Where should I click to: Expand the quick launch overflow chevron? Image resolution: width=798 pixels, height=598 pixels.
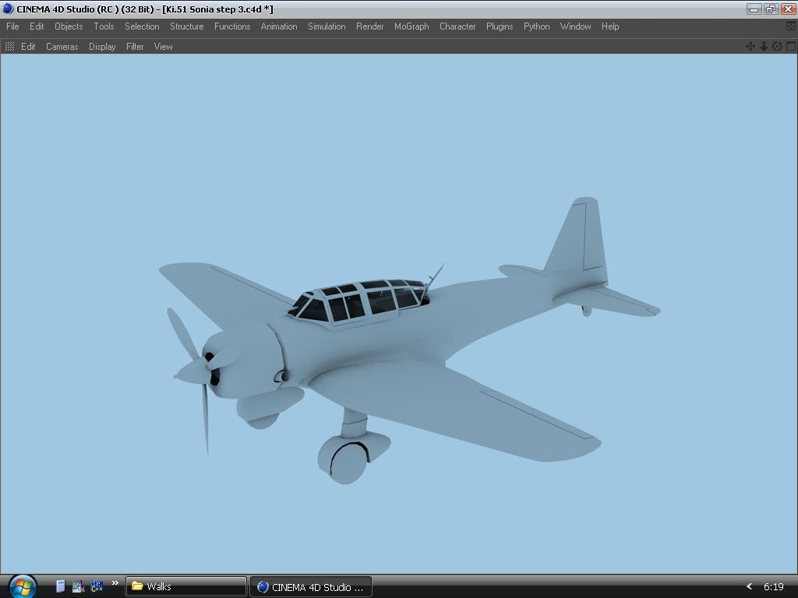[x=115, y=583]
